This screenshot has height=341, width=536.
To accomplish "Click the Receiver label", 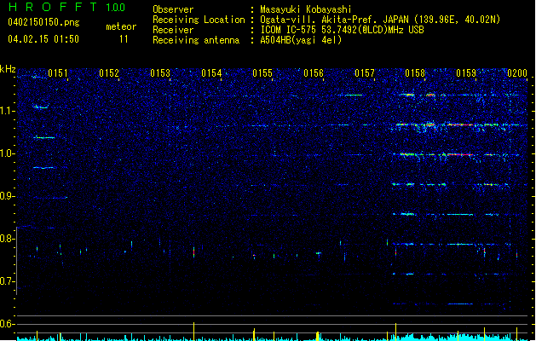I will coord(173,30).
